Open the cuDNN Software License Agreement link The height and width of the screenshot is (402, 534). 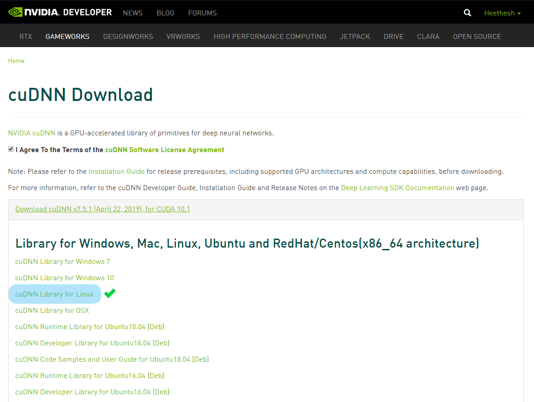(165, 150)
